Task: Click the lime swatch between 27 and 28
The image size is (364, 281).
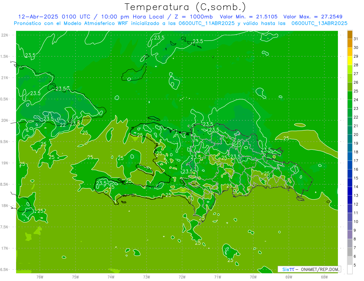Action: point(350,69)
